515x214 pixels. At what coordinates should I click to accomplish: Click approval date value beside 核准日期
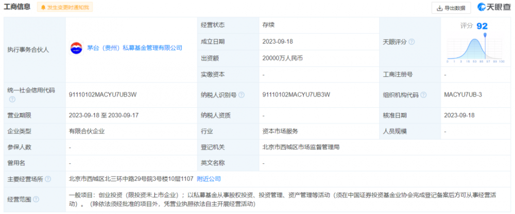pos(459,115)
